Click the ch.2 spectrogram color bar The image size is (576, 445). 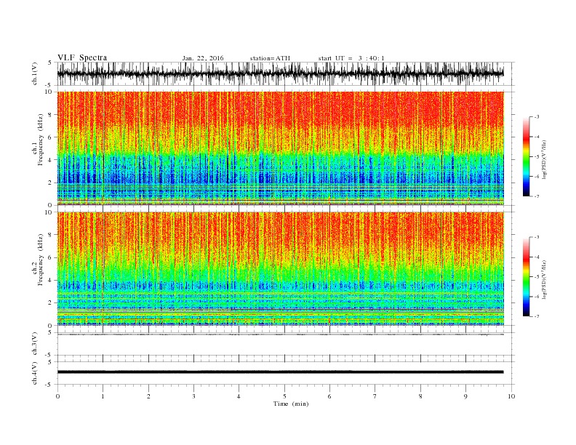click(x=526, y=276)
